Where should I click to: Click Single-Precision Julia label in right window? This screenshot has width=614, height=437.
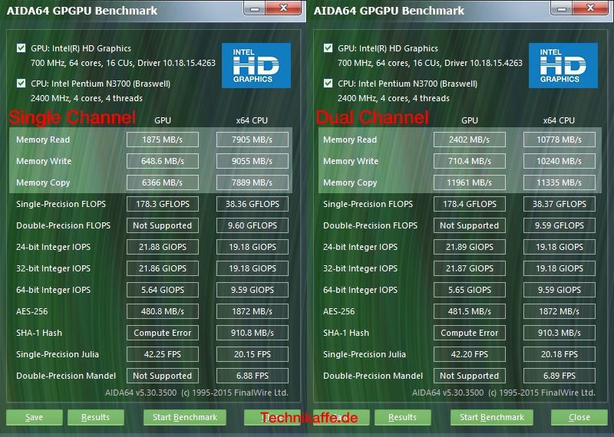tap(364, 354)
